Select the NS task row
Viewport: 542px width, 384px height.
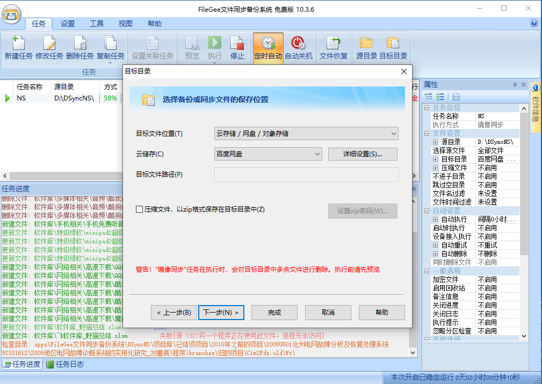tap(62, 98)
